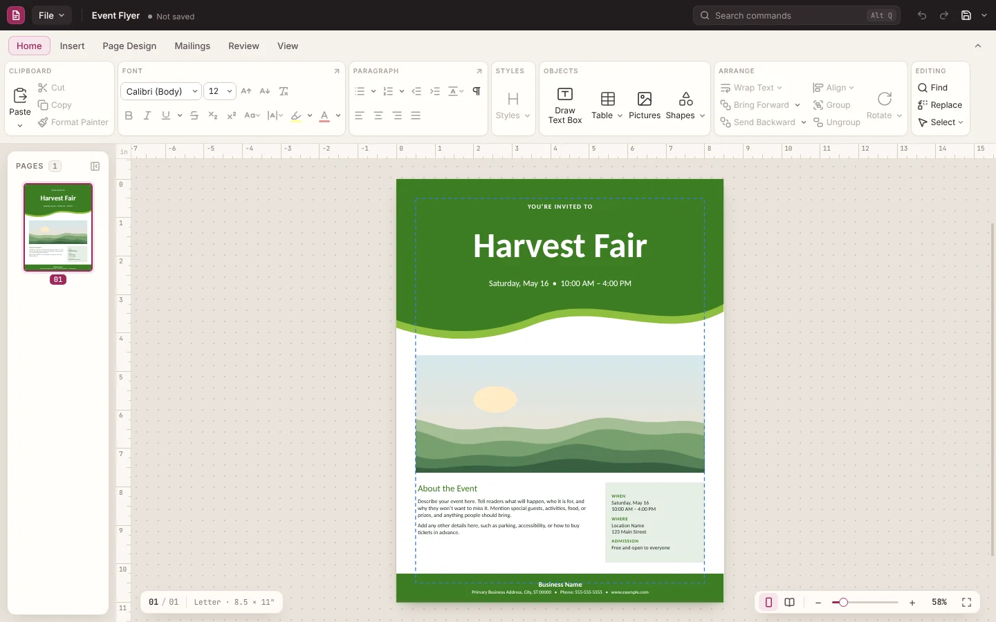Open the Shapes dropdown
Image resolution: width=996 pixels, height=622 pixels.
[685, 106]
